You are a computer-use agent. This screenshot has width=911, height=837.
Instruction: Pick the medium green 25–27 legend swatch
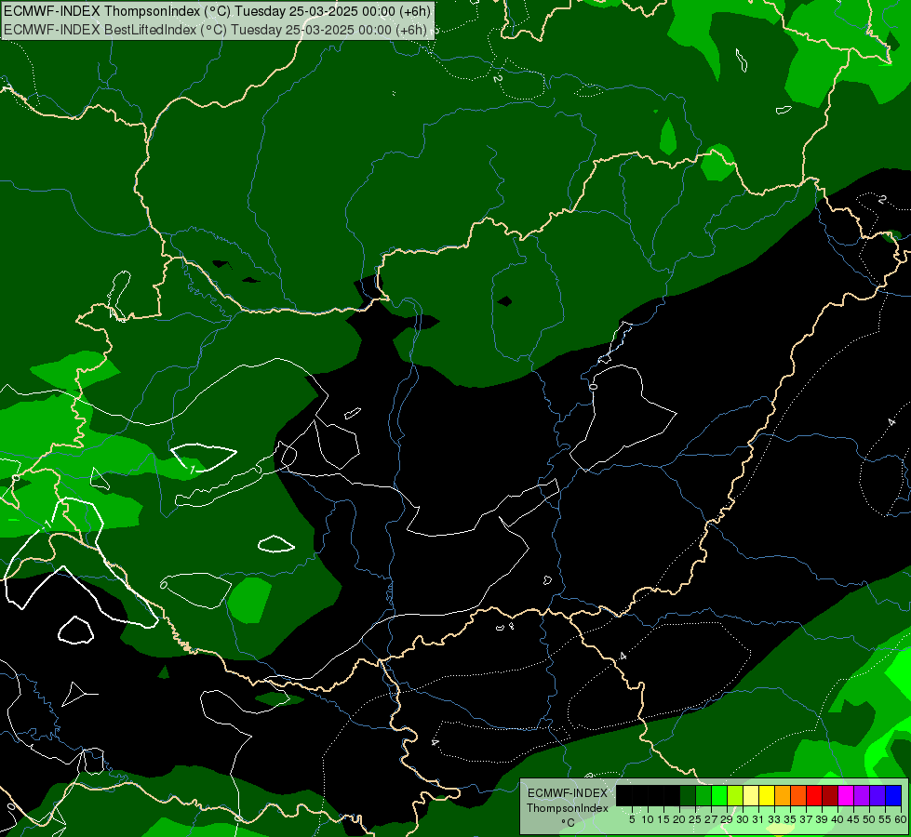(703, 795)
